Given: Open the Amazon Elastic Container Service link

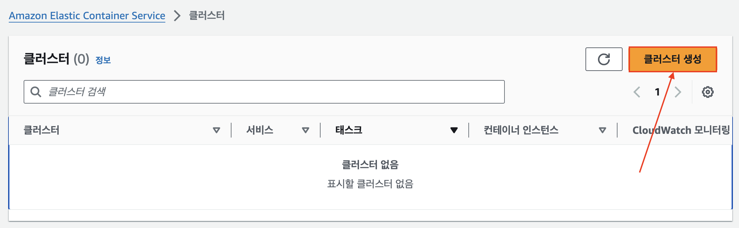Looking at the screenshot, I should (87, 15).
